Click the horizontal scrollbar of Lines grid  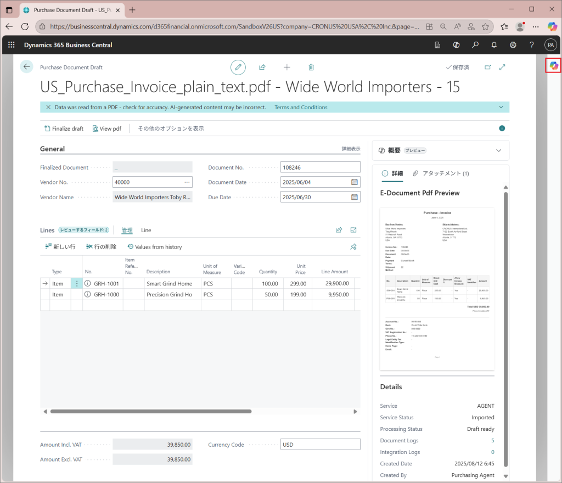[151, 411]
